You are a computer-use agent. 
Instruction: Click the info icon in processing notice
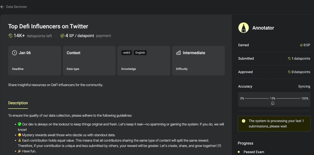pos(244,121)
